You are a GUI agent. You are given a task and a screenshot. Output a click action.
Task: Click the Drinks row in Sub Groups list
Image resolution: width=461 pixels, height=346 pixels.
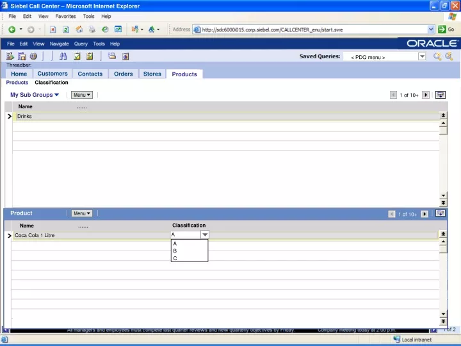coord(227,116)
